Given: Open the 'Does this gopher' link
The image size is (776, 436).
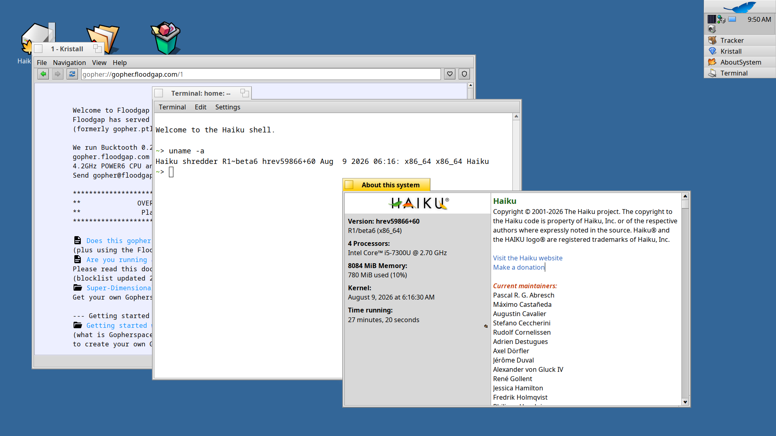Looking at the screenshot, I should coord(118,241).
